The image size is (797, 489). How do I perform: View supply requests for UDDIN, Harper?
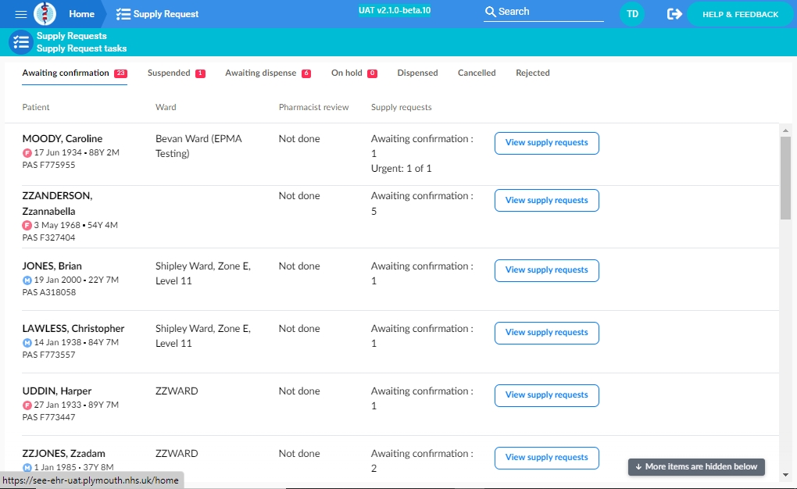(x=546, y=395)
